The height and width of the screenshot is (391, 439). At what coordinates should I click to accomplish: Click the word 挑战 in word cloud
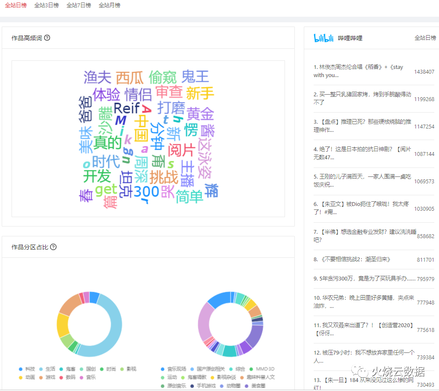click(x=164, y=177)
